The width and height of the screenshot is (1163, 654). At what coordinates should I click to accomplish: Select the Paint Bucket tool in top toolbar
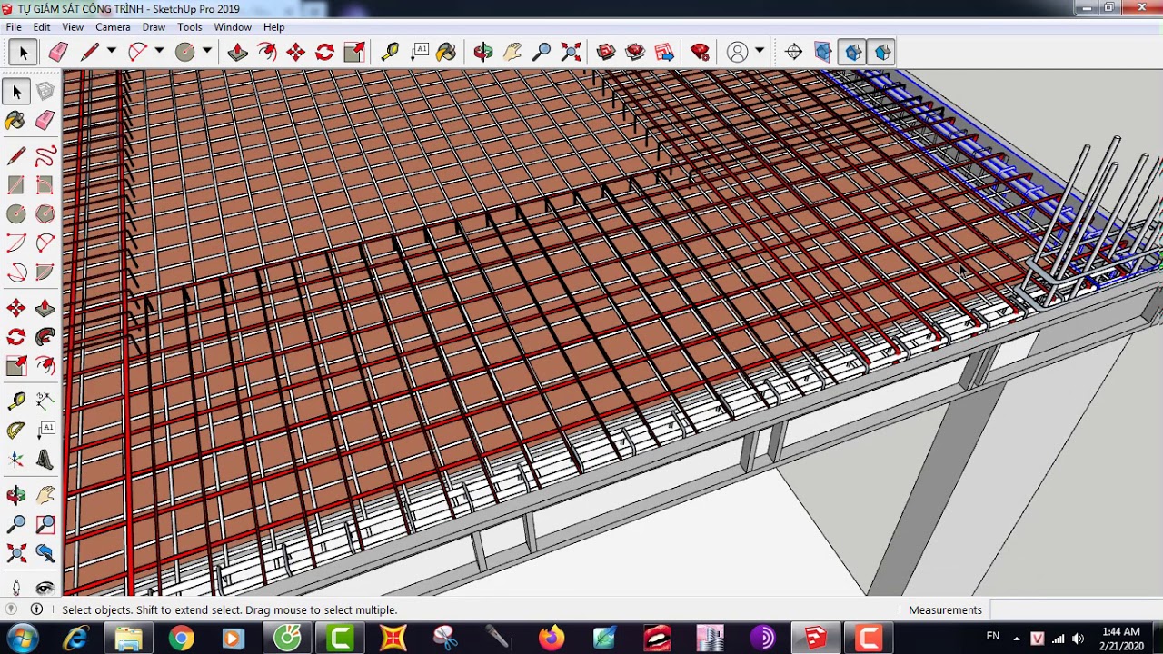coord(446,52)
